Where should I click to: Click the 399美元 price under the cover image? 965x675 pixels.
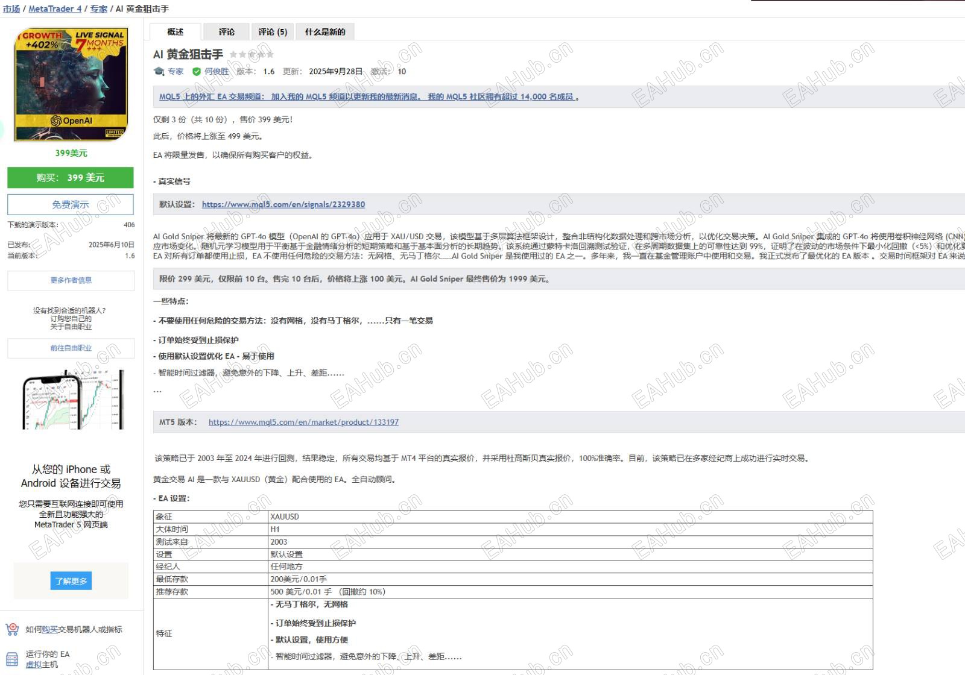[71, 153]
